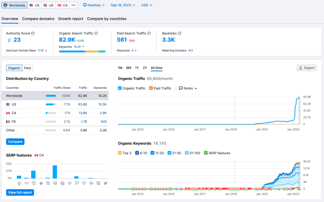Select the US database button
This screenshot has height=202, width=324.
(x=34, y=5)
